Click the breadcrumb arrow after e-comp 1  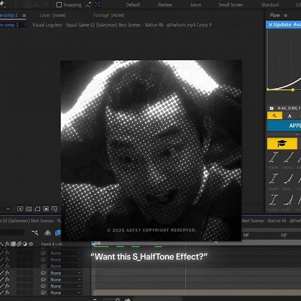[25, 25]
